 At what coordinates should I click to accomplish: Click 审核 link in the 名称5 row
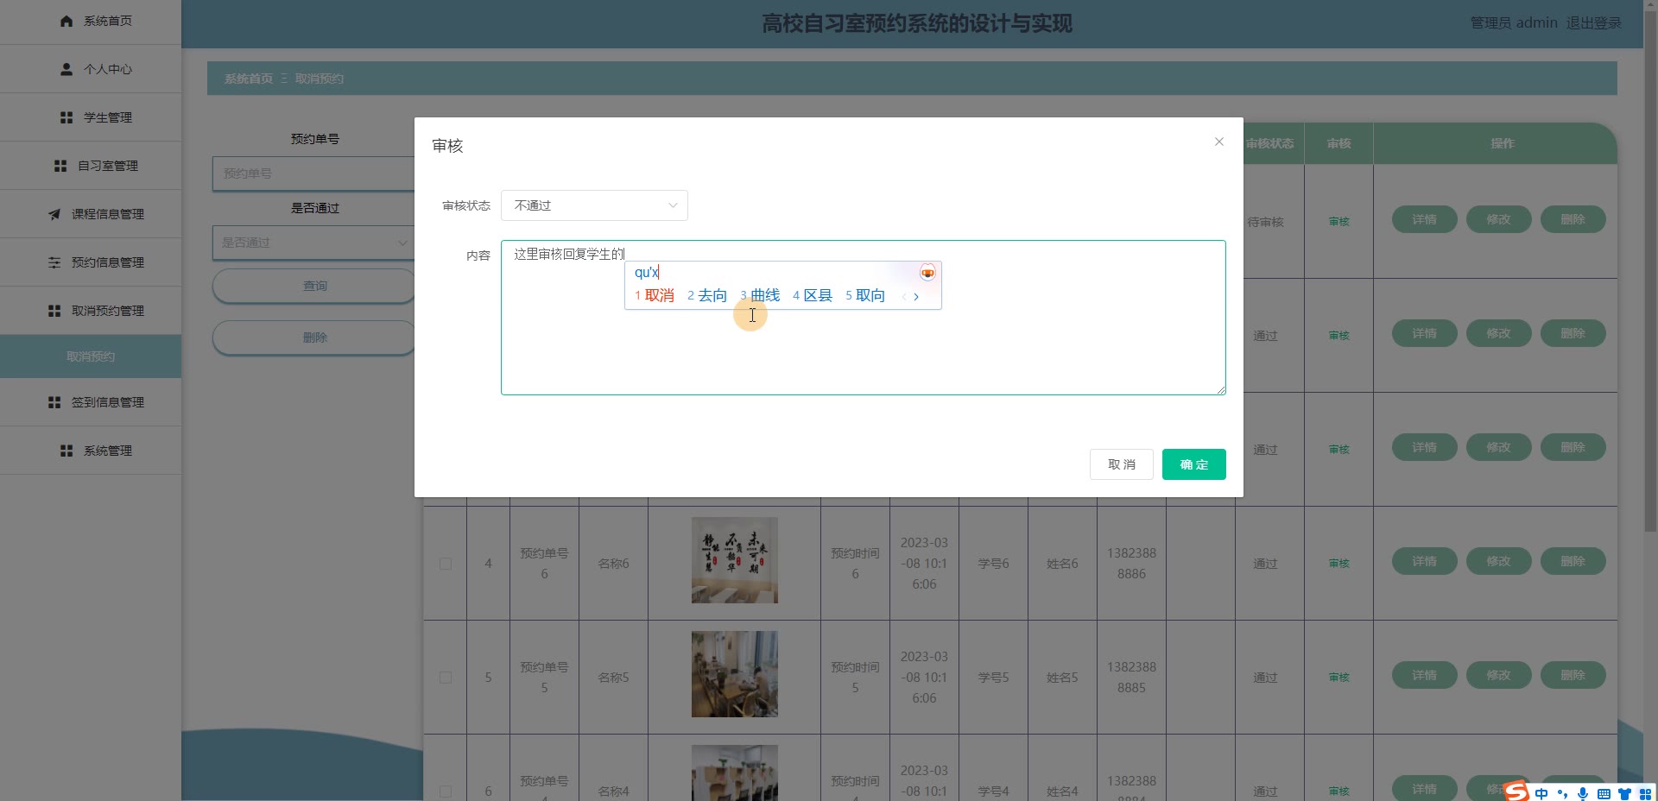pos(1339,678)
